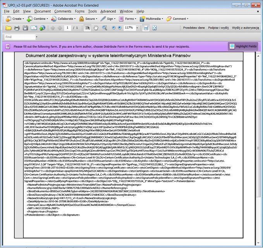
Task: Click the Forms purple document icon
Action: pyautogui.click(x=121, y=19)
